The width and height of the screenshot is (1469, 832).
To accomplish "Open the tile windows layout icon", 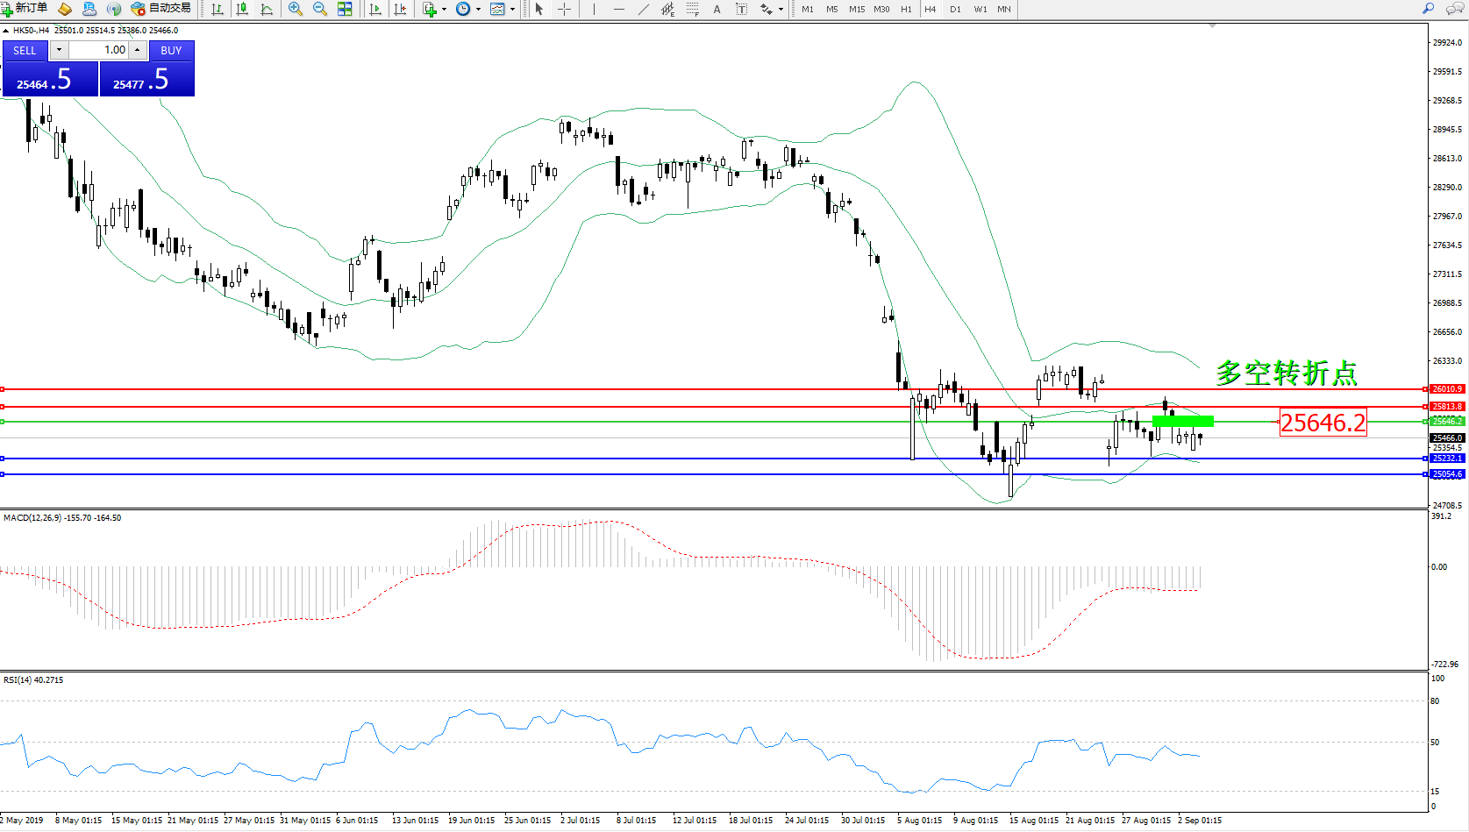I will (x=345, y=9).
